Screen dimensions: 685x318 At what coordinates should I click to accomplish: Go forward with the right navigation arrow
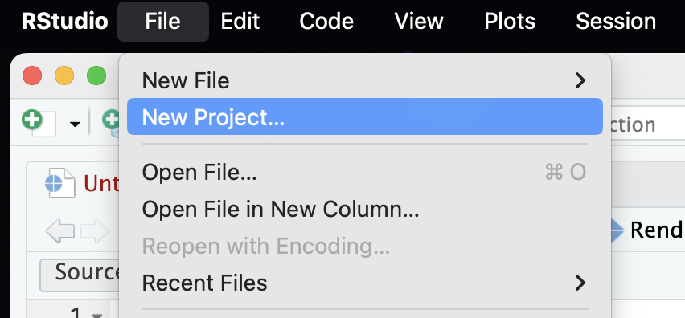pyautogui.click(x=95, y=230)
